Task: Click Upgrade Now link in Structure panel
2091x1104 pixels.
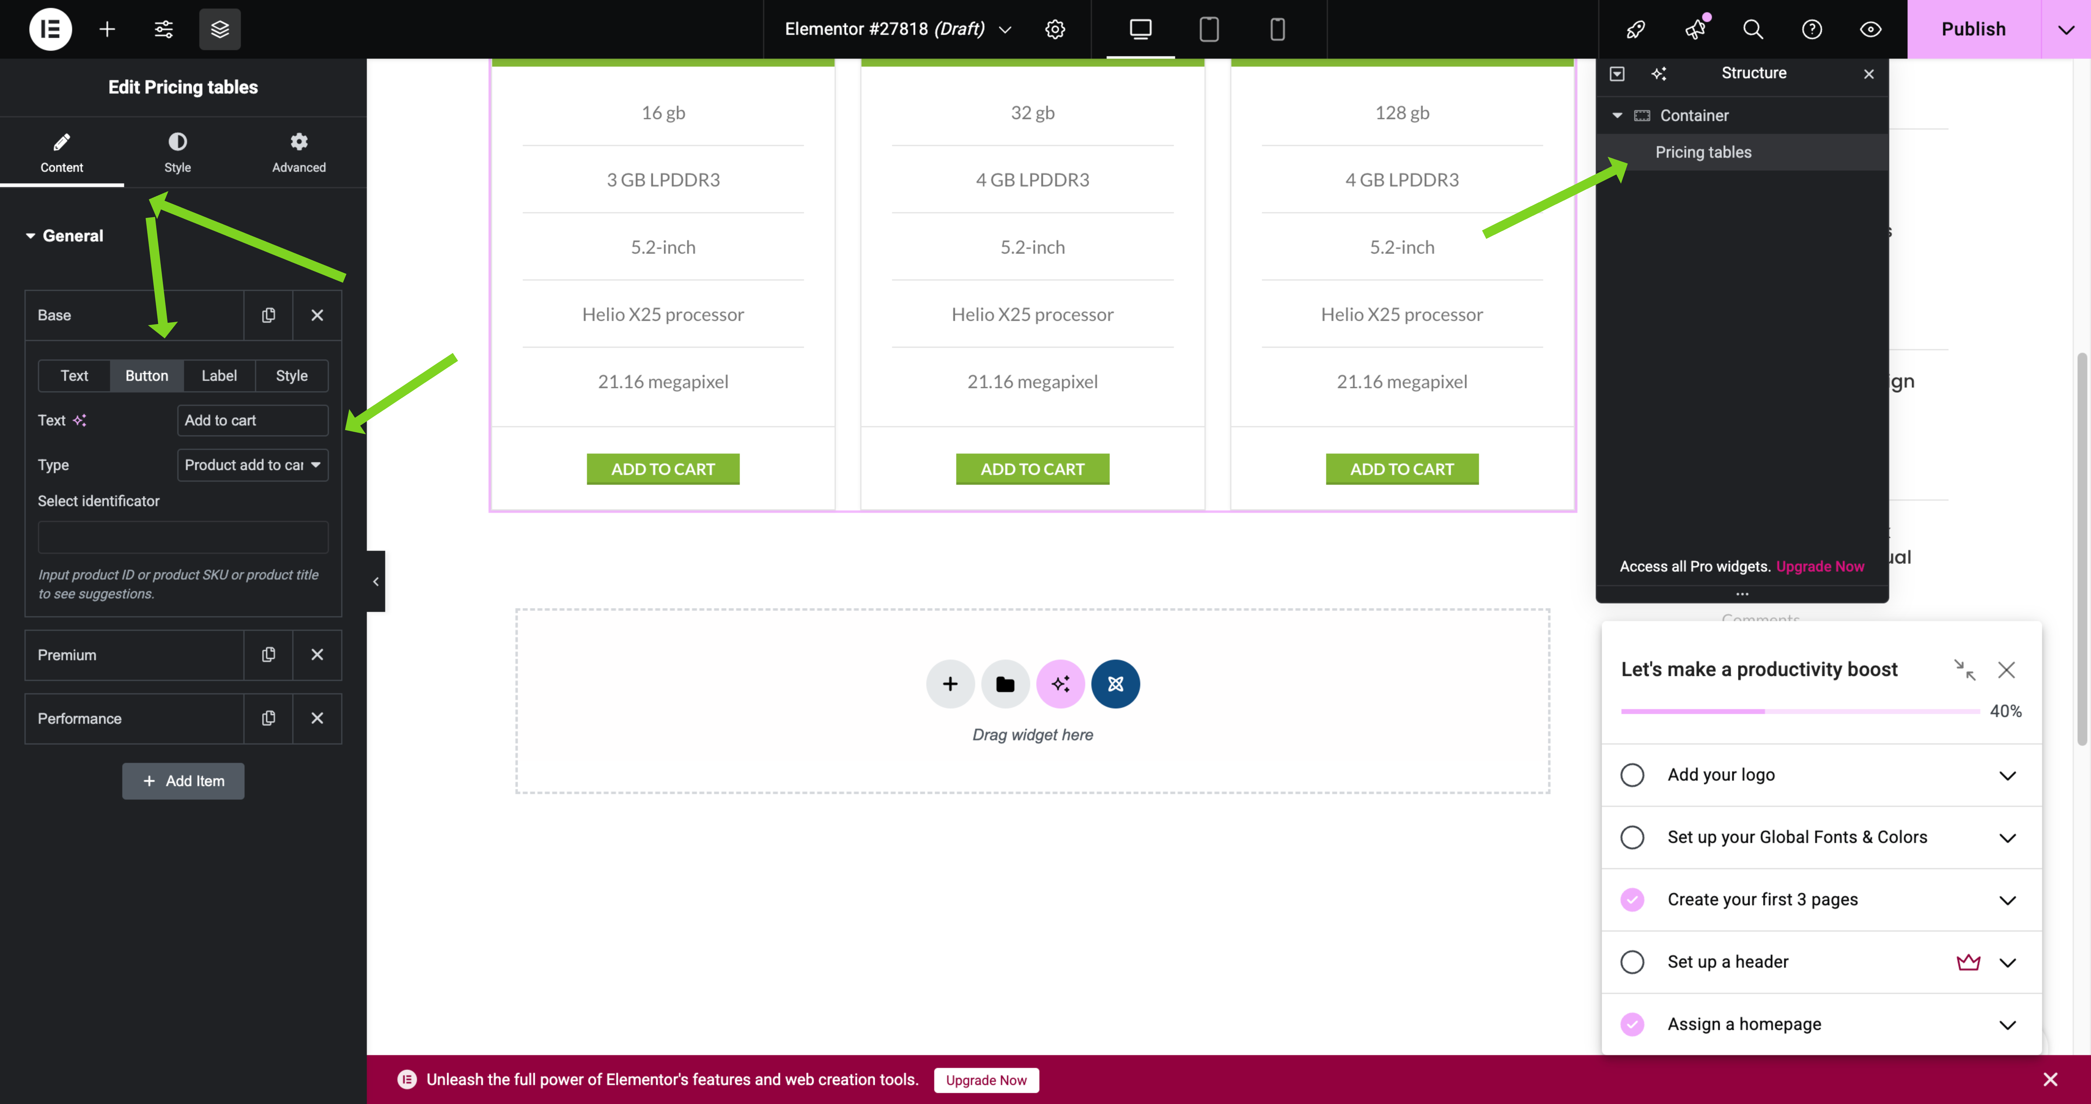Action: pos(1820,567)
